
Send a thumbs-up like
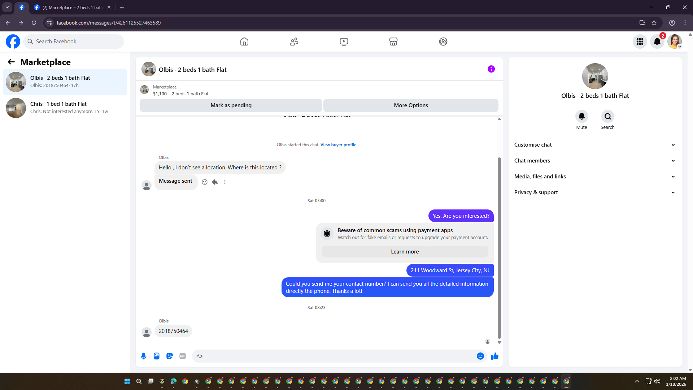point(494,356)
